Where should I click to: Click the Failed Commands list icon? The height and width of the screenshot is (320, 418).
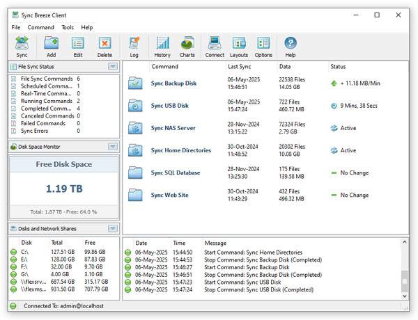(14, 123)
